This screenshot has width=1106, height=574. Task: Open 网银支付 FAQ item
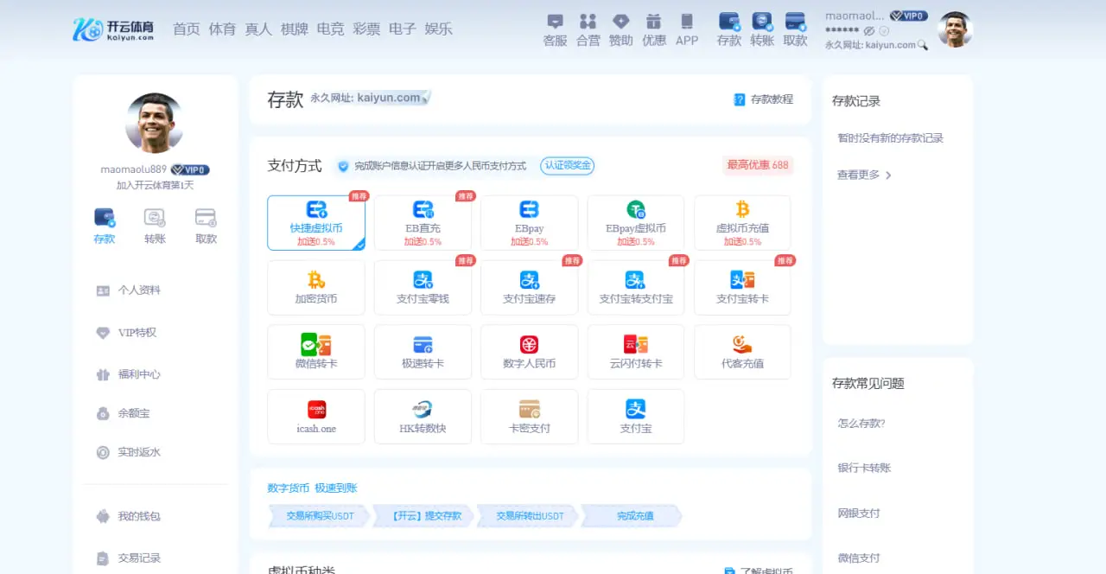[859, 513]
